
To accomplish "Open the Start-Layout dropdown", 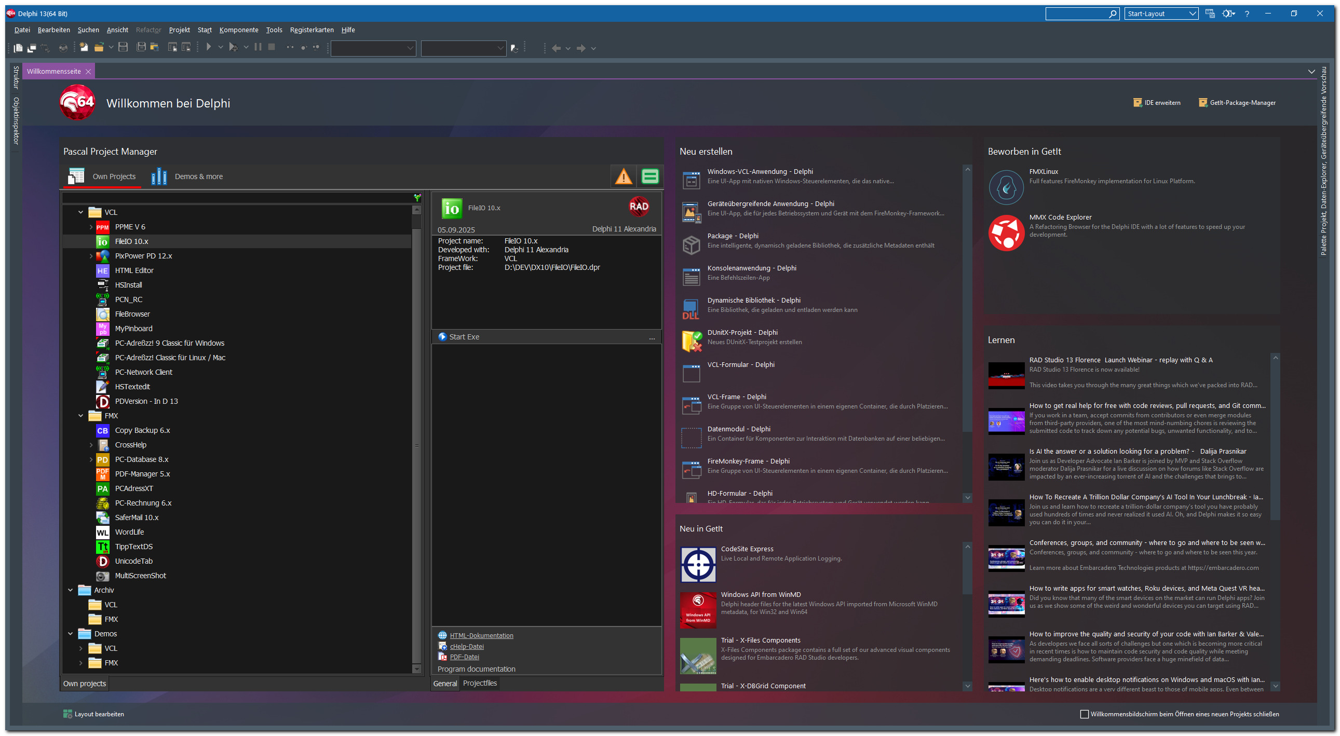I will 1191,13.
